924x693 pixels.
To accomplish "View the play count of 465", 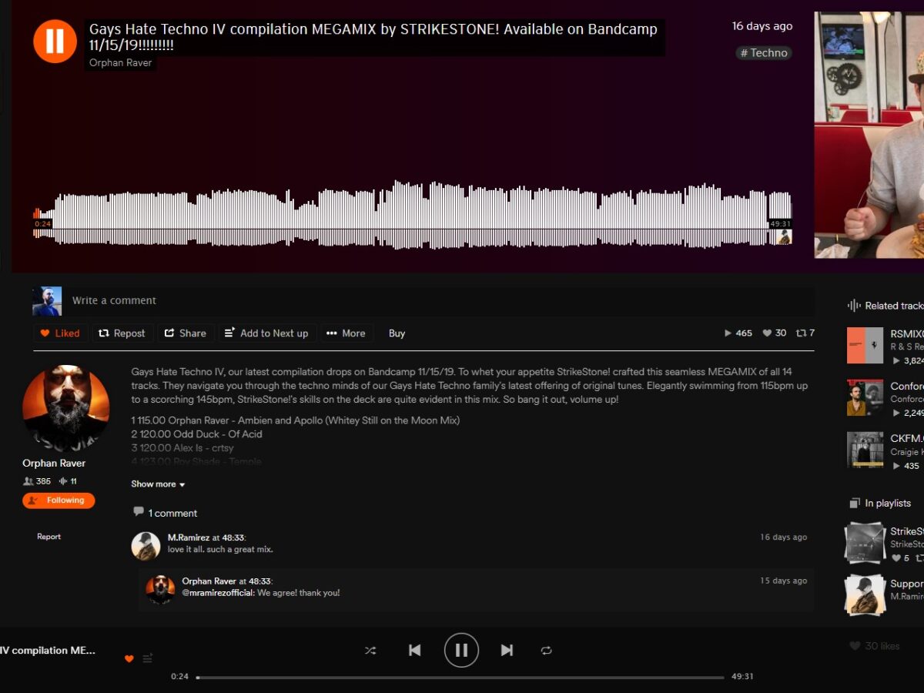I will pos(738,333).
